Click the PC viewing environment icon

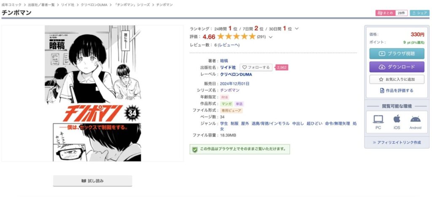tap(378, 119)
